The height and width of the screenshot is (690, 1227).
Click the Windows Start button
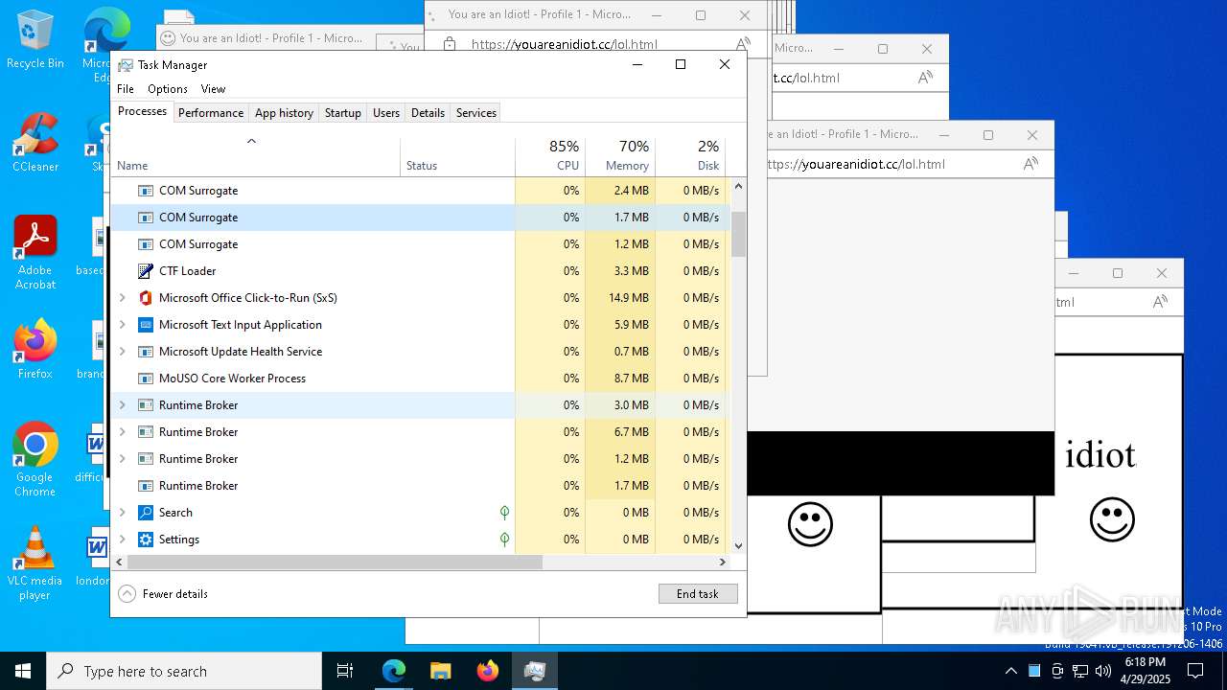23,671
